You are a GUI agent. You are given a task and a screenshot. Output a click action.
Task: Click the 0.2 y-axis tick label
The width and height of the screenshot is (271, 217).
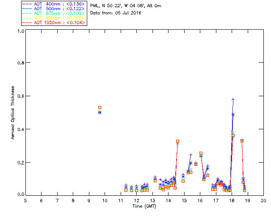(21, 163)
